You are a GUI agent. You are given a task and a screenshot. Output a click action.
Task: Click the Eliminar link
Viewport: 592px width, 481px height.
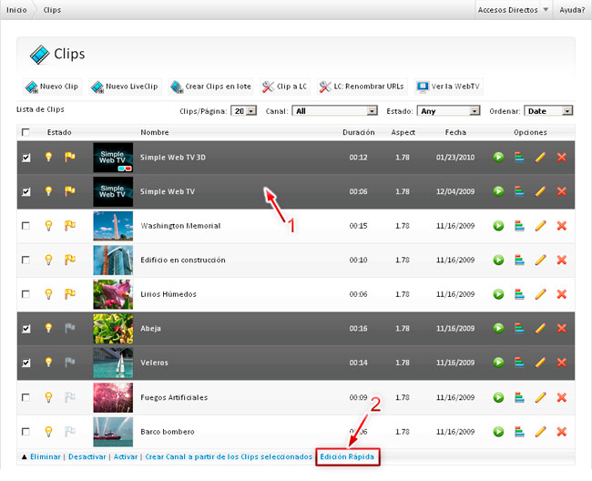click(x=46, y=456)
